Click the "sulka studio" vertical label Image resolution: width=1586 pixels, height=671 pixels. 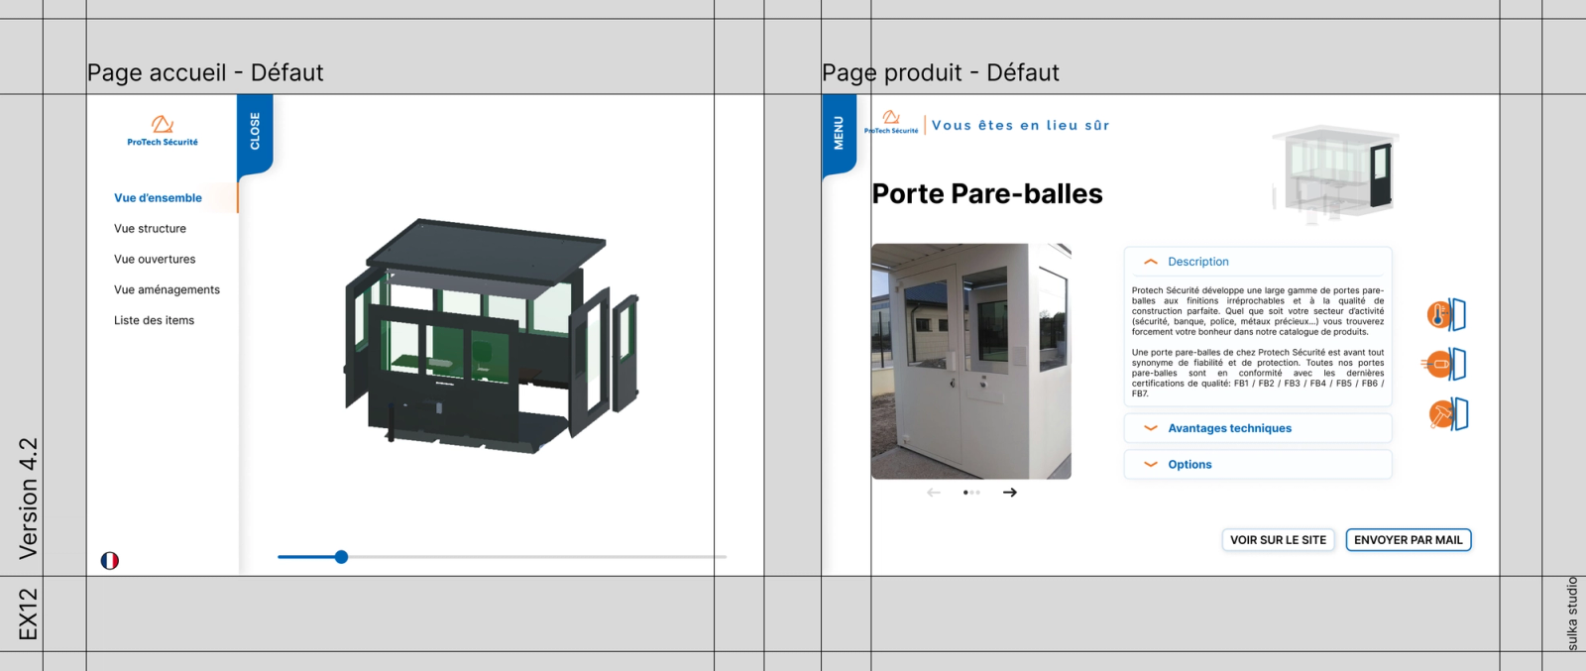point(1572,615)
